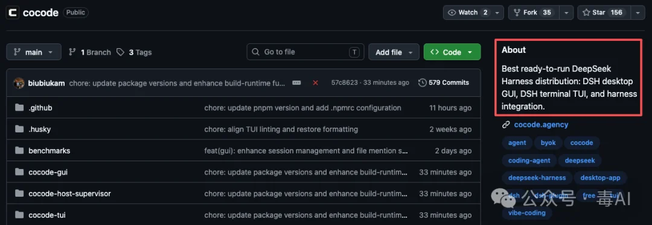Select the 'desktop-app' topic tag
Screen dimensions: 652x225
click(x=600, y=177)
